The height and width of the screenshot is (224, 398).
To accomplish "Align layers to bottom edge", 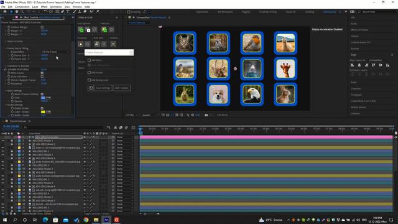I will coord(387,65).
